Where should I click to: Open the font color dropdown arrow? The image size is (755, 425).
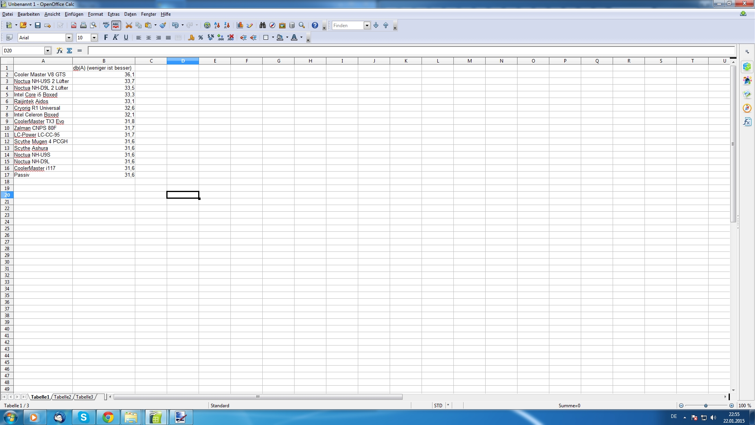point(302,38)
